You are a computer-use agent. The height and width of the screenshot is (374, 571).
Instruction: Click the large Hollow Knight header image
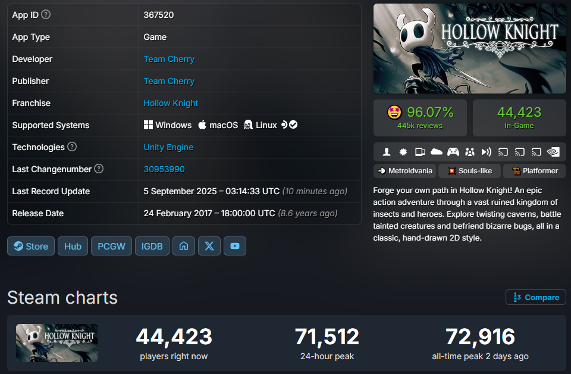(470, 48)
